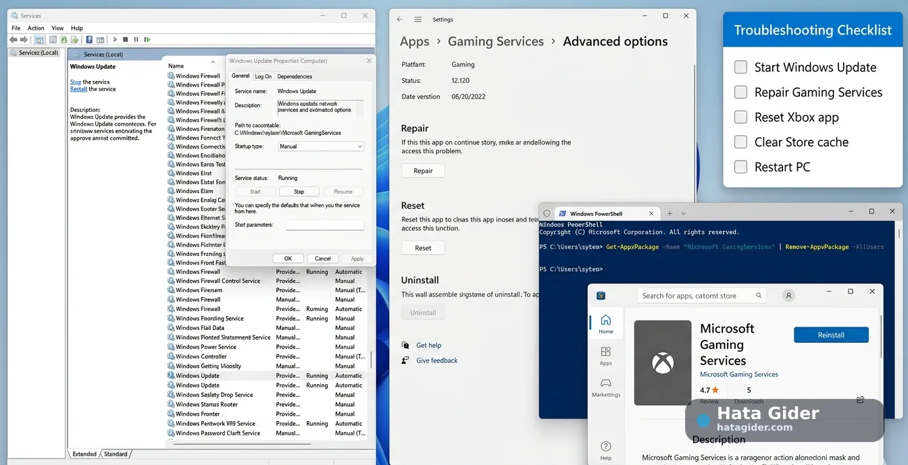Click the Repair button in Settings
This screenshot has height=465, width=908.
423,171
